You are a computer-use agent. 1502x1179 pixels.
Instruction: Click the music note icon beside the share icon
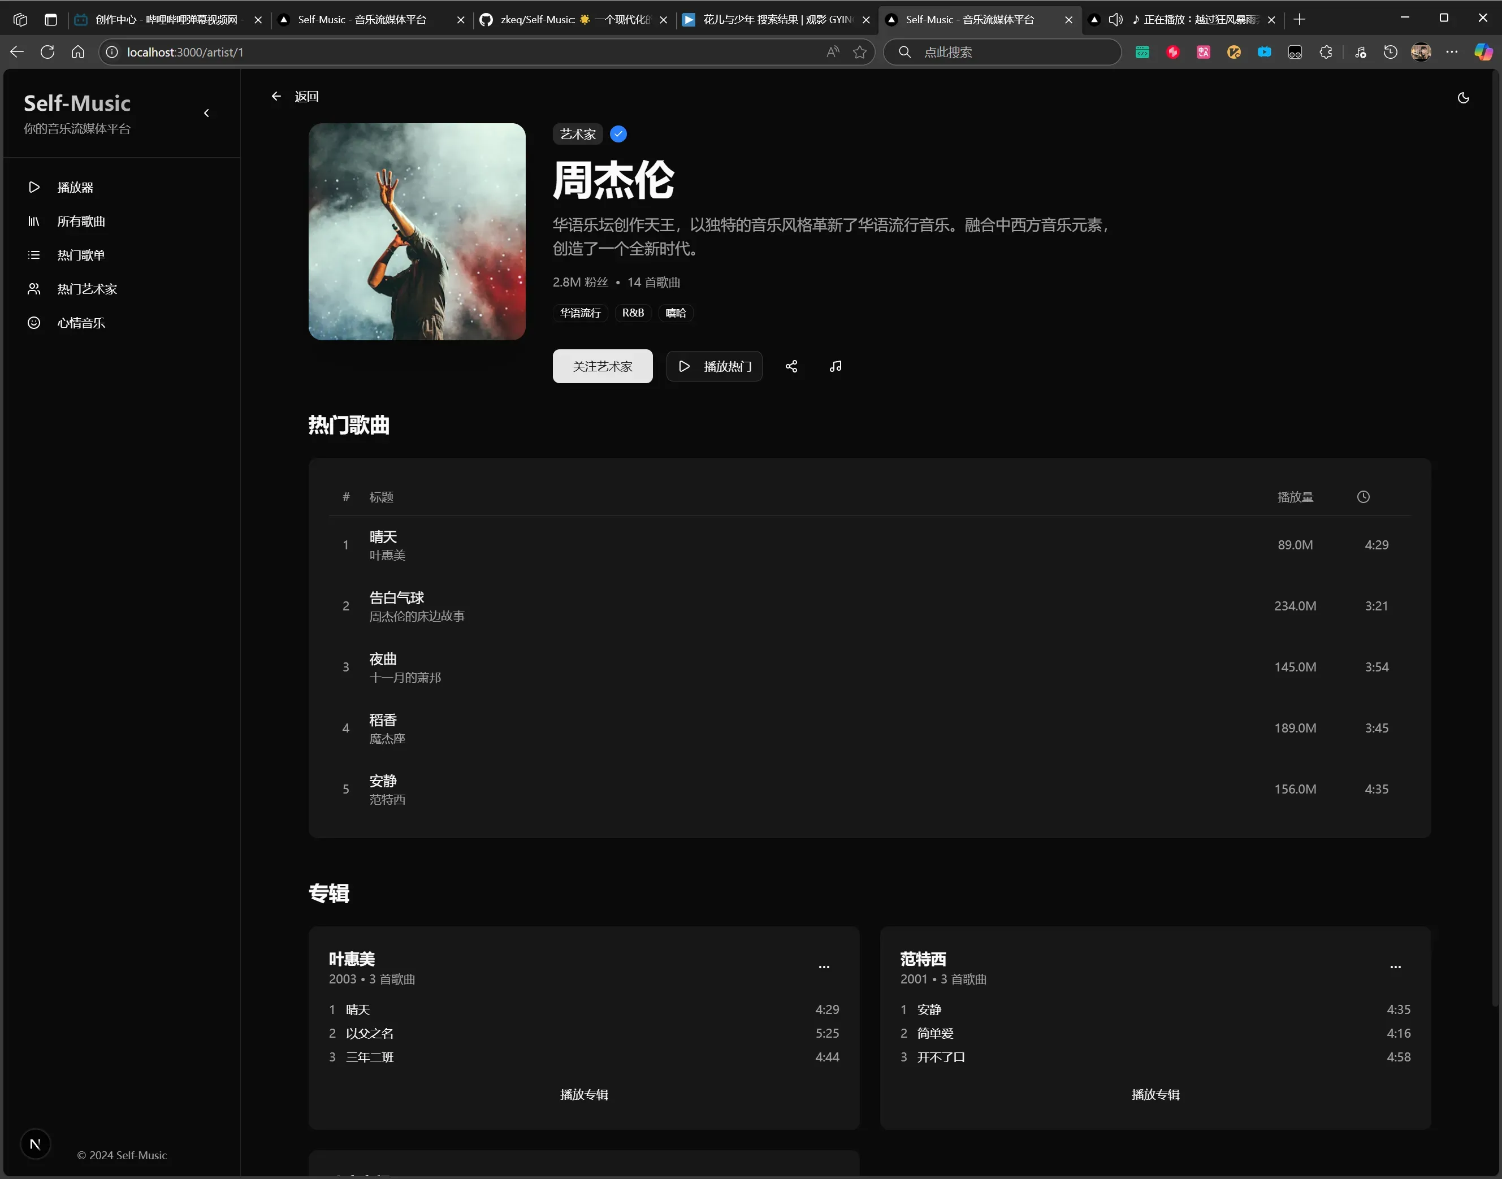[835, 367]
